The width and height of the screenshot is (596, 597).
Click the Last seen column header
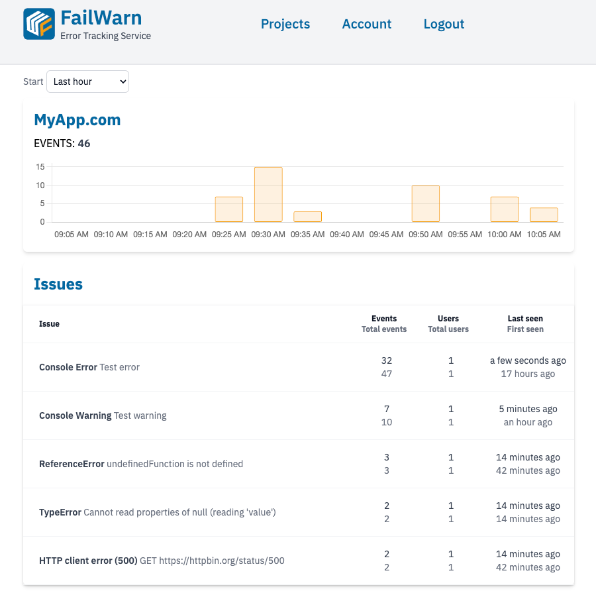coord(525,319)
